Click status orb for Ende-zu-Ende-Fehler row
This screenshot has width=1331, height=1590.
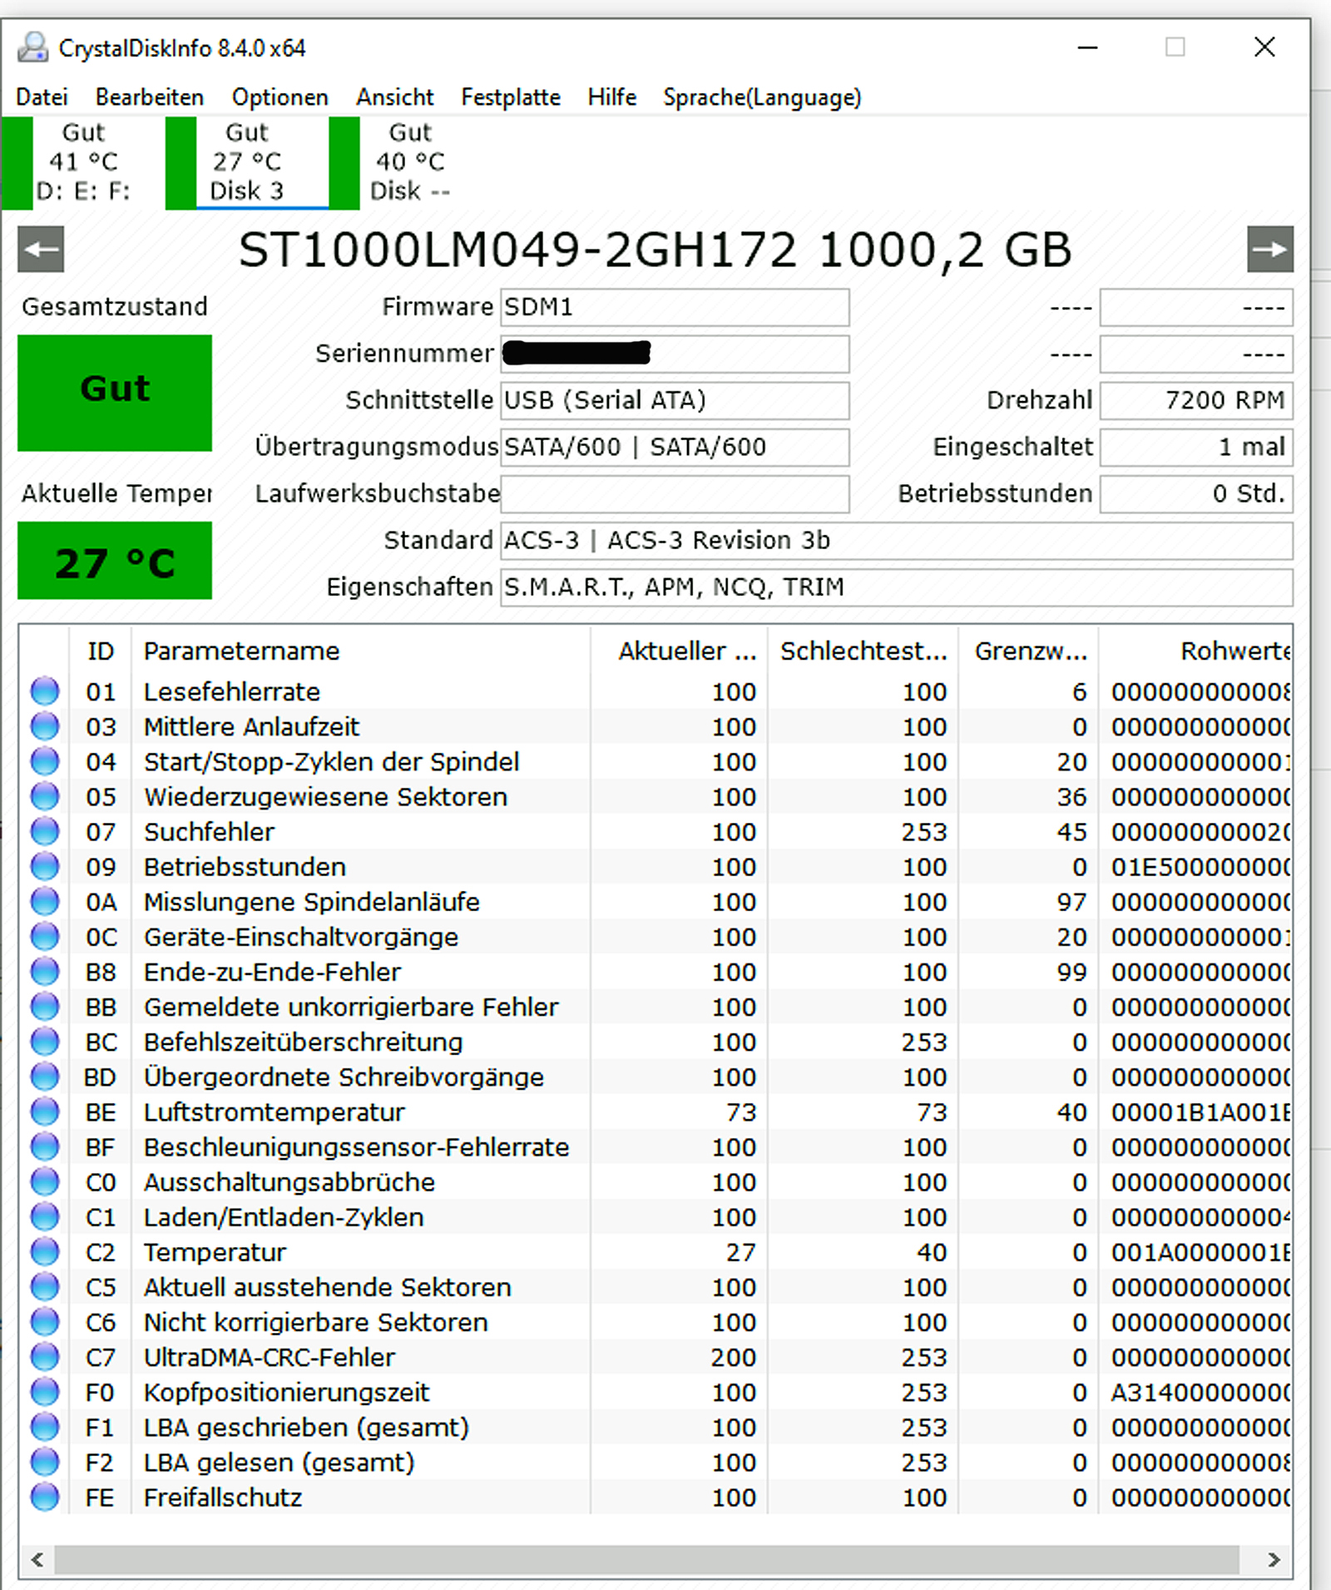pyautogui.click(x=45, y=971)
